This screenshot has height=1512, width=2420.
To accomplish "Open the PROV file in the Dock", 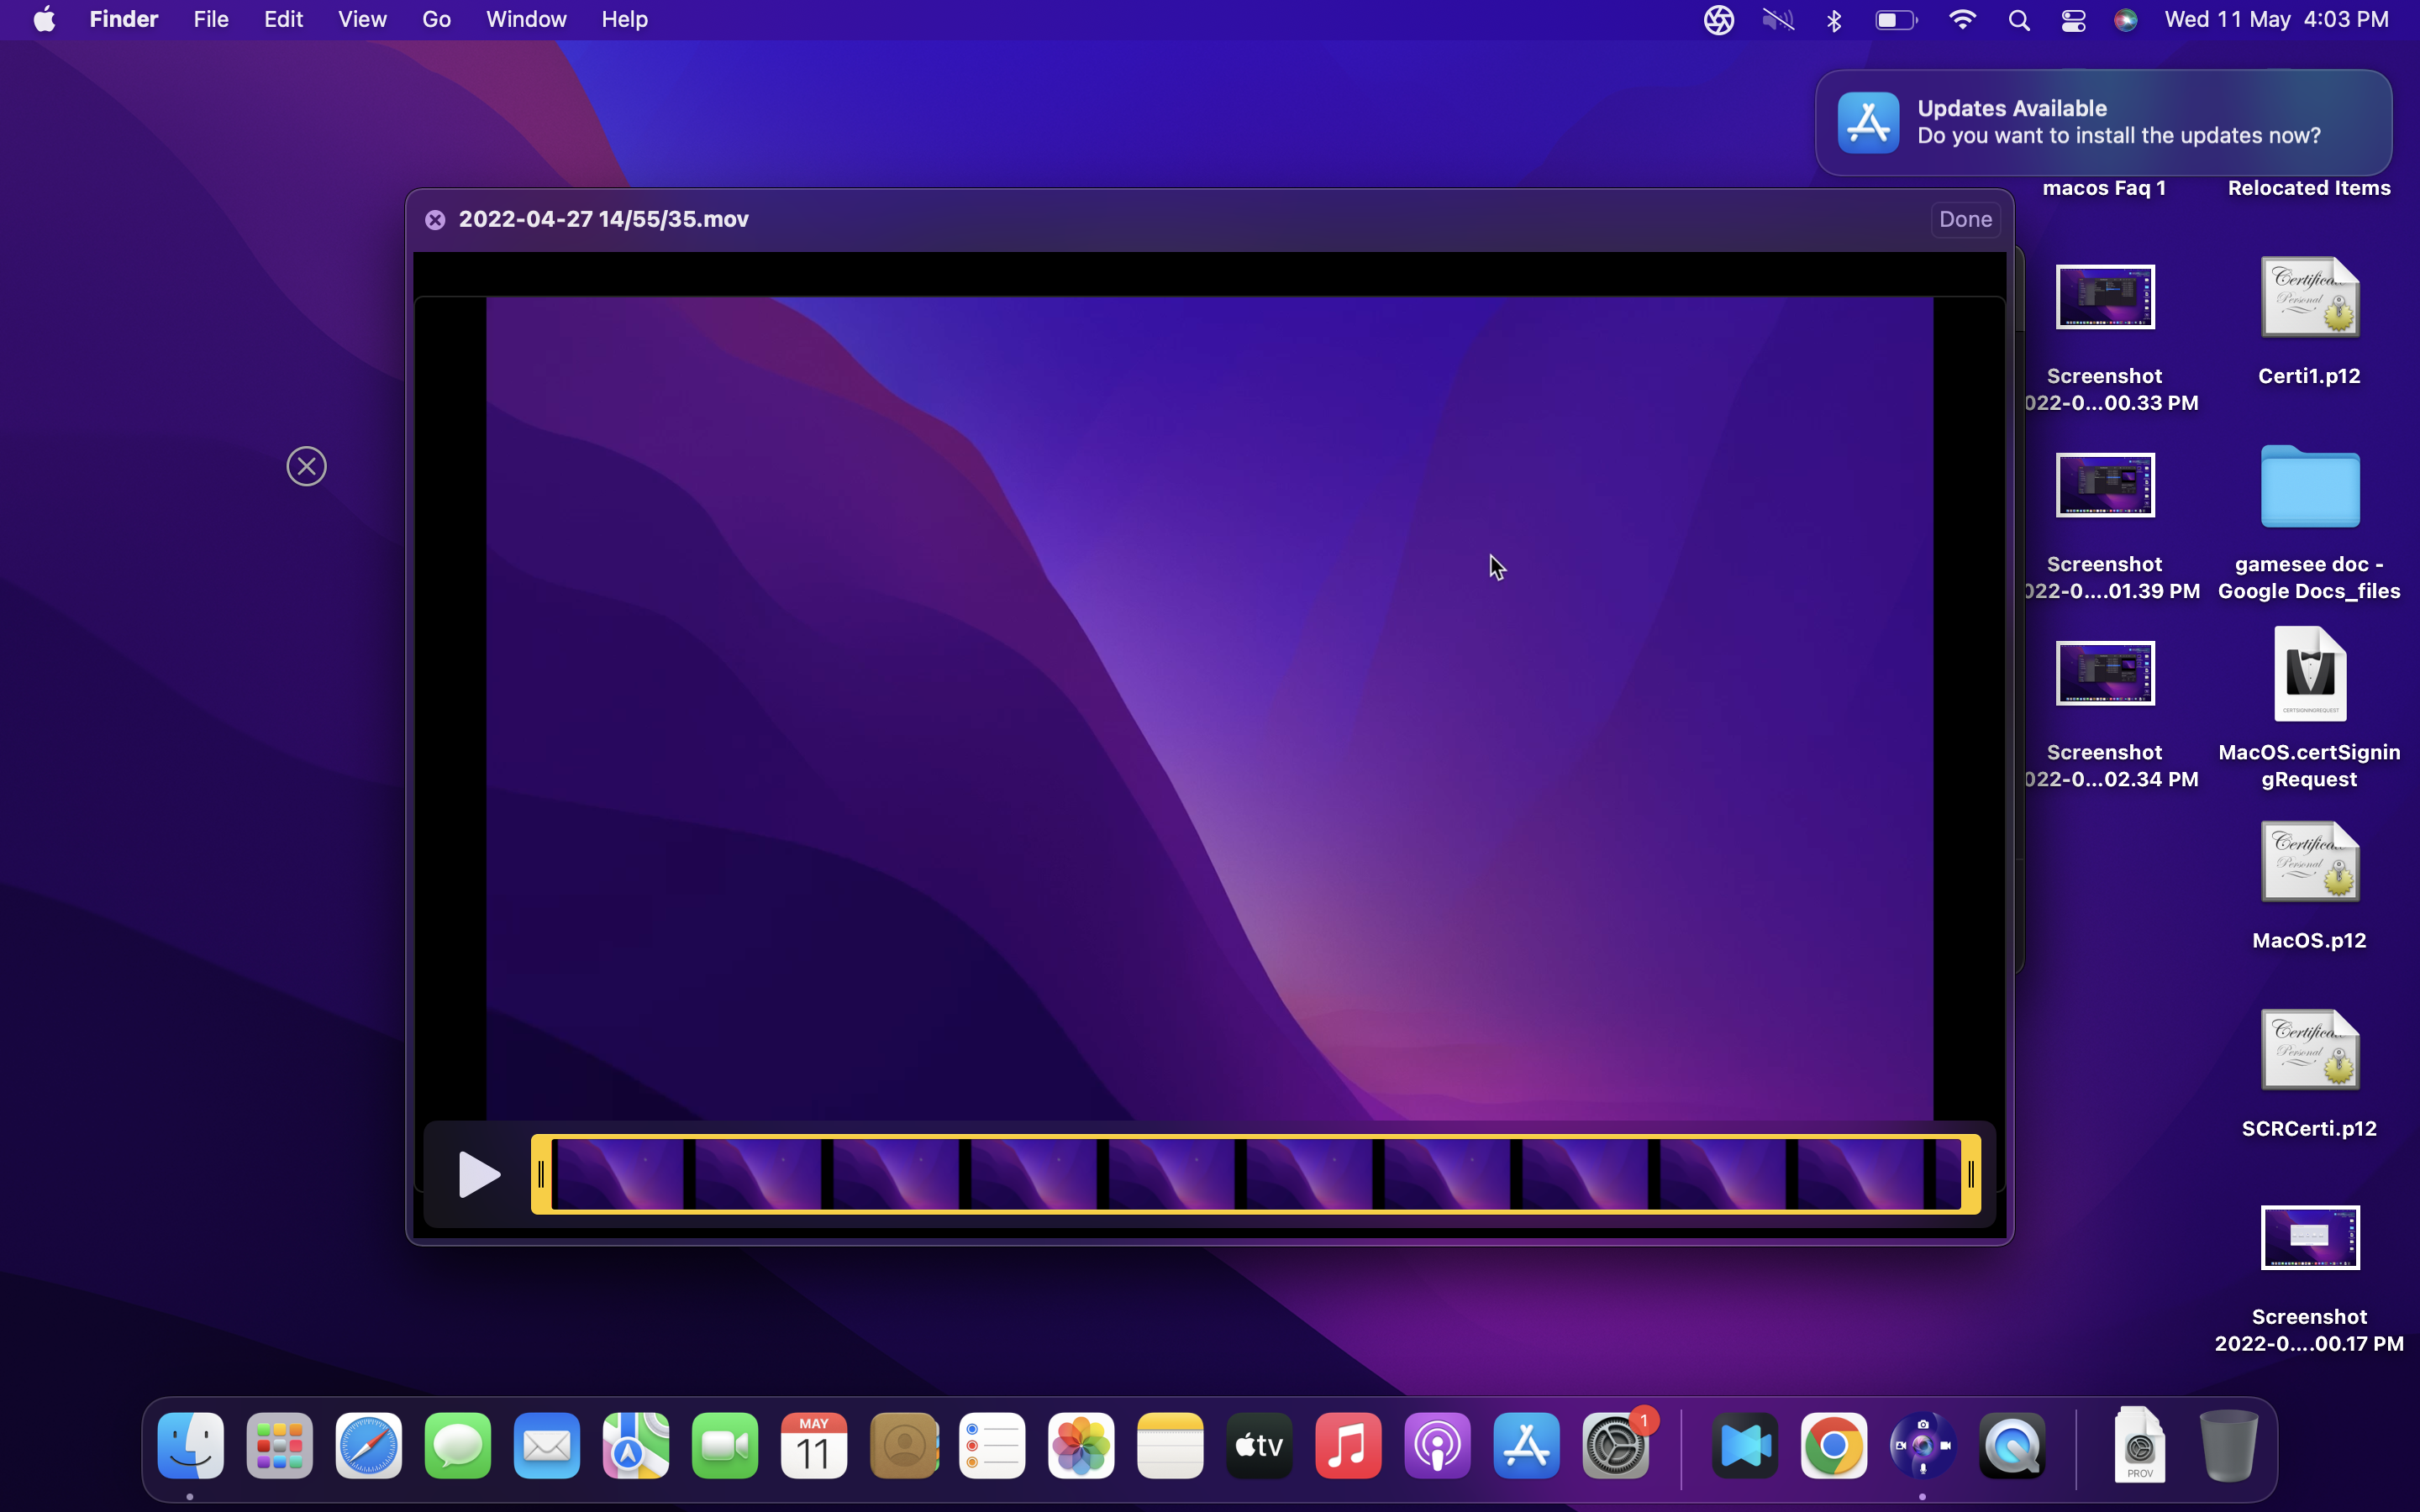I will coord(2140,1445).
